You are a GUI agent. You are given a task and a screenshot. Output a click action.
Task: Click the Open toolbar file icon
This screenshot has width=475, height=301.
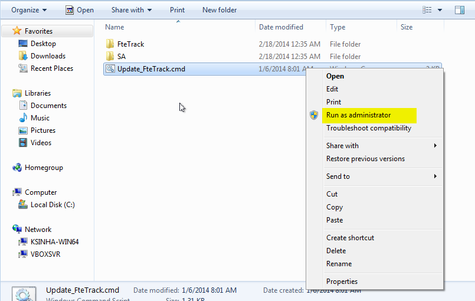(x=70, y=10)
